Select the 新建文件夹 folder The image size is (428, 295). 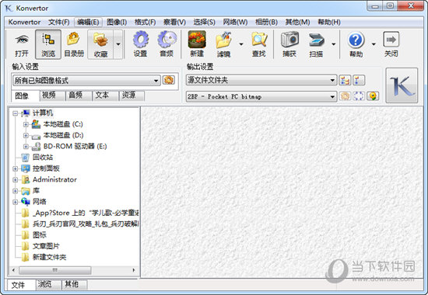(x=49, y=257)
